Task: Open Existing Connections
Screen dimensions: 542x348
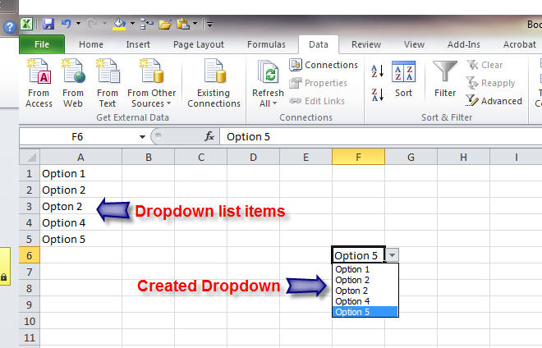Action: (x=214, y=83)
